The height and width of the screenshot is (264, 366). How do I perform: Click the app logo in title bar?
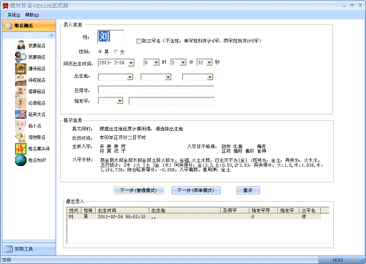coord(5,6)
